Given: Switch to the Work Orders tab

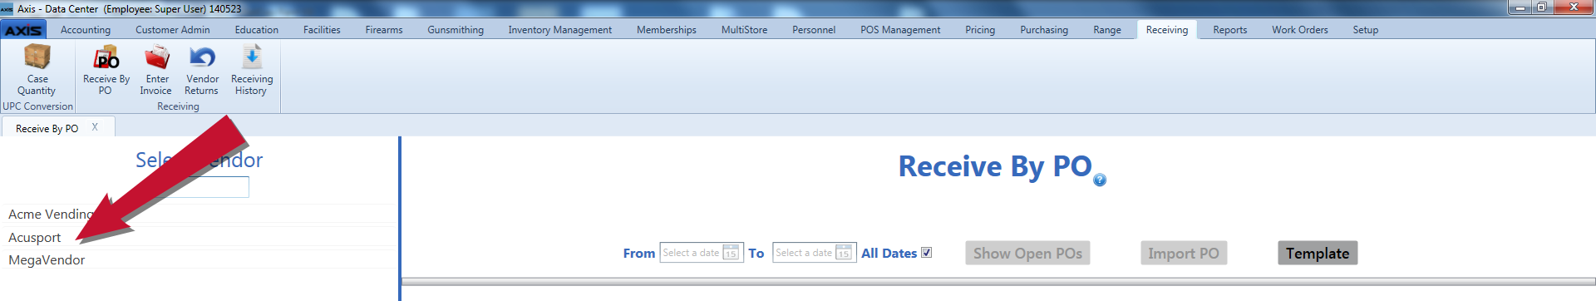Looking at the screenshot, I should (1300, 30).
